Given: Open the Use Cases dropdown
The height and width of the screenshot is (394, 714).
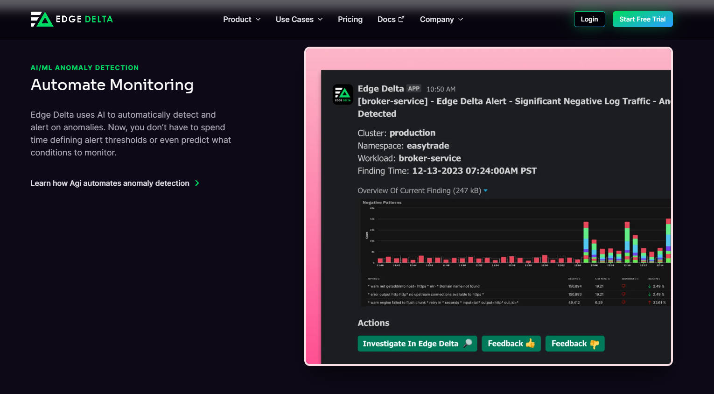Looking at the screenshot, I should (x=299, y=19).
